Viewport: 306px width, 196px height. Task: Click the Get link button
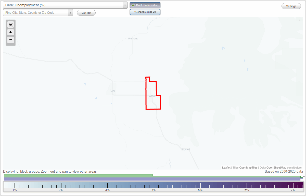pos(86,12)
